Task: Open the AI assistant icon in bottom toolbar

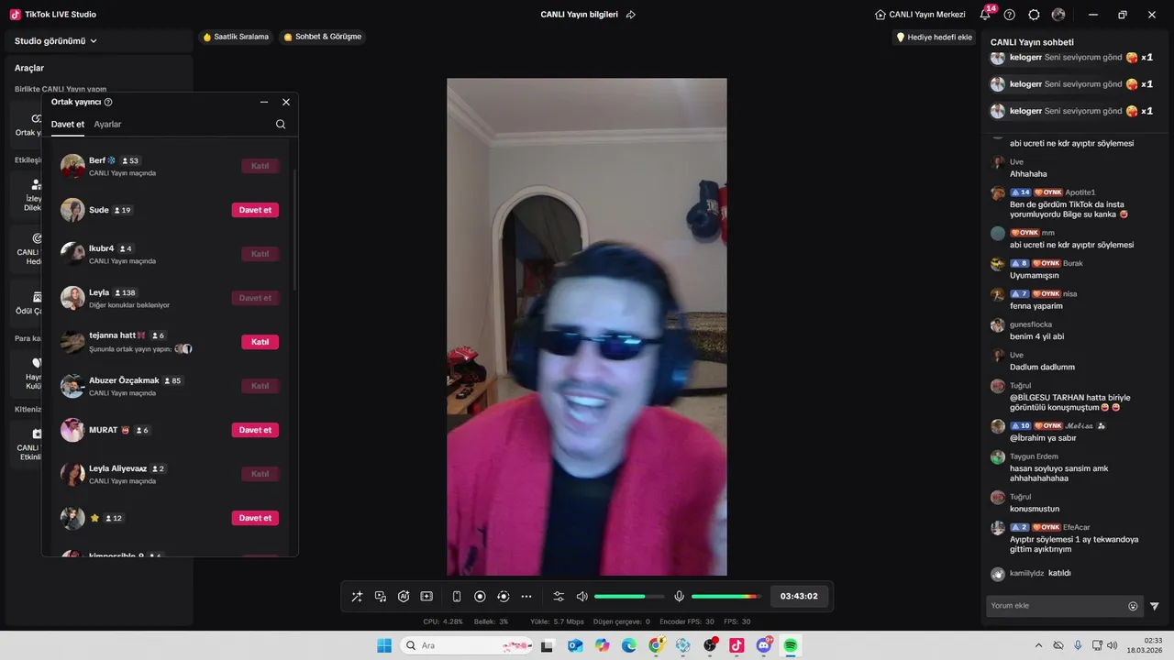Action: click(404, 597)
